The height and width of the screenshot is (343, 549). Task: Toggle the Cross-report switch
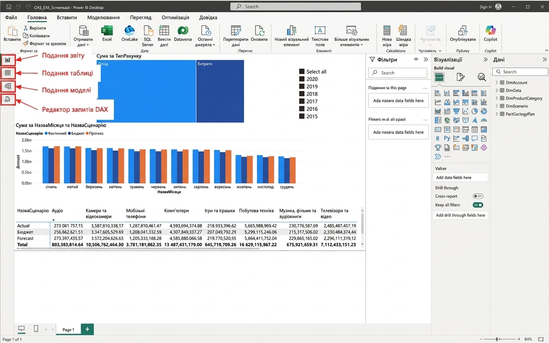(x=478, y=196)
